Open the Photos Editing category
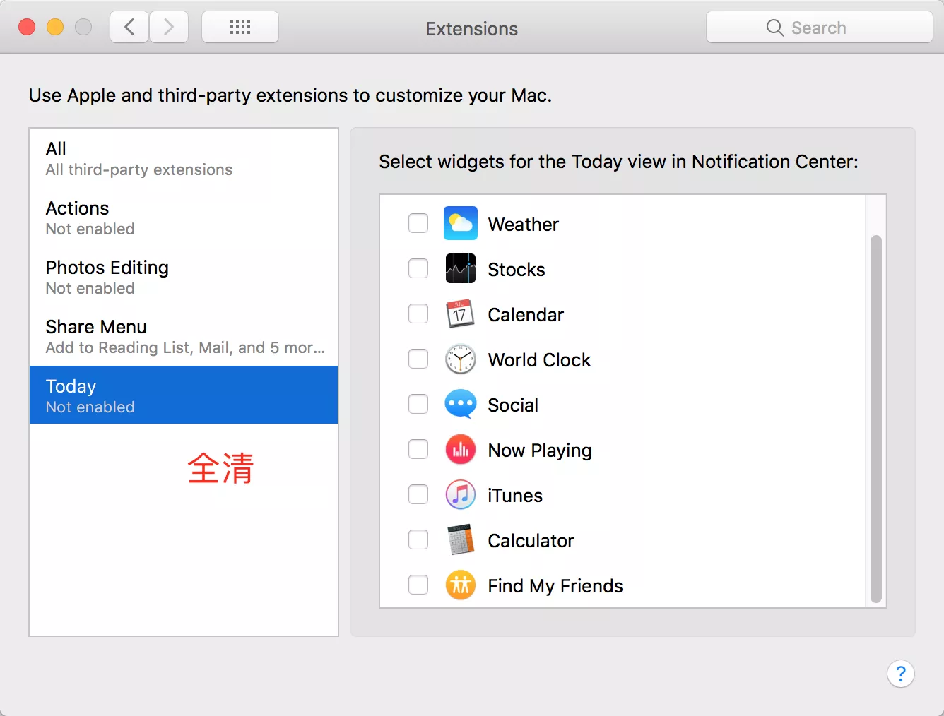944x716 pixels. 184,277
